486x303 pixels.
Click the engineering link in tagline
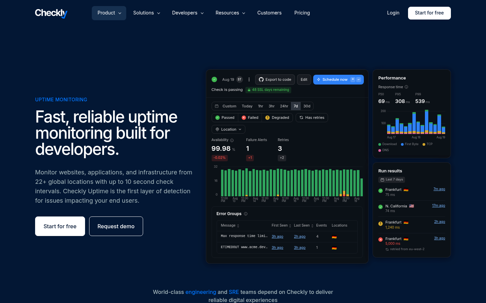pos(201,292)
